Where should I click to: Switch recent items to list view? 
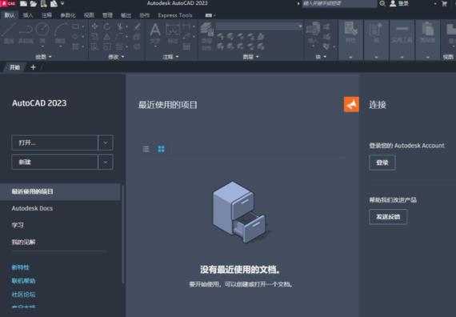click(x=146, y=149)
